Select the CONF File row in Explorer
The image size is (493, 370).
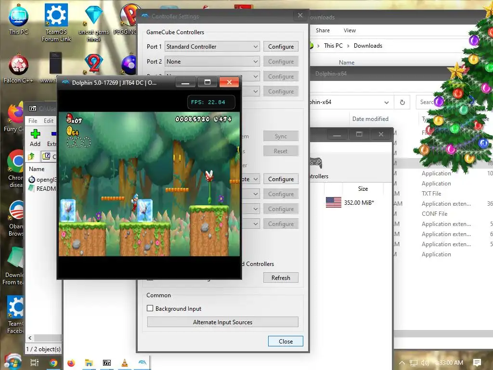point(443,214)
